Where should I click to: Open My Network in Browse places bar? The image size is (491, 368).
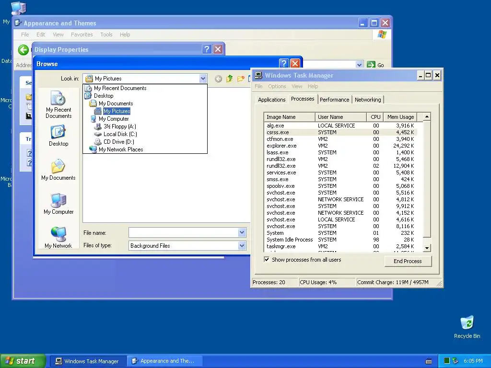pyautogui.click(x=58, y=238)
